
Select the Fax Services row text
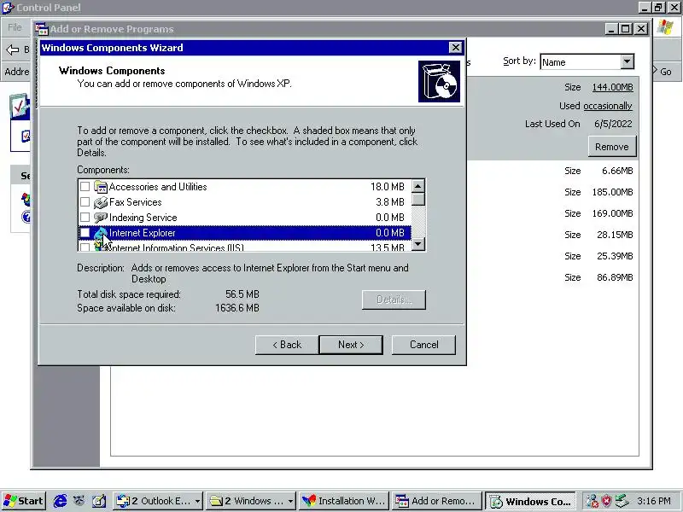coord(136,202)
